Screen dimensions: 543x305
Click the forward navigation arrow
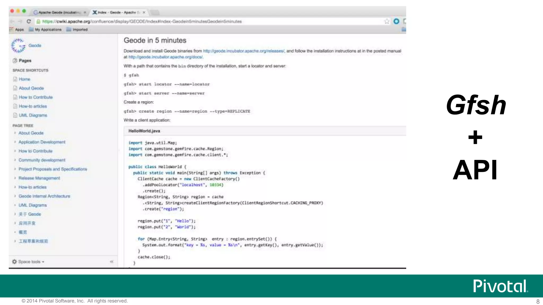[x=20, y=21]
